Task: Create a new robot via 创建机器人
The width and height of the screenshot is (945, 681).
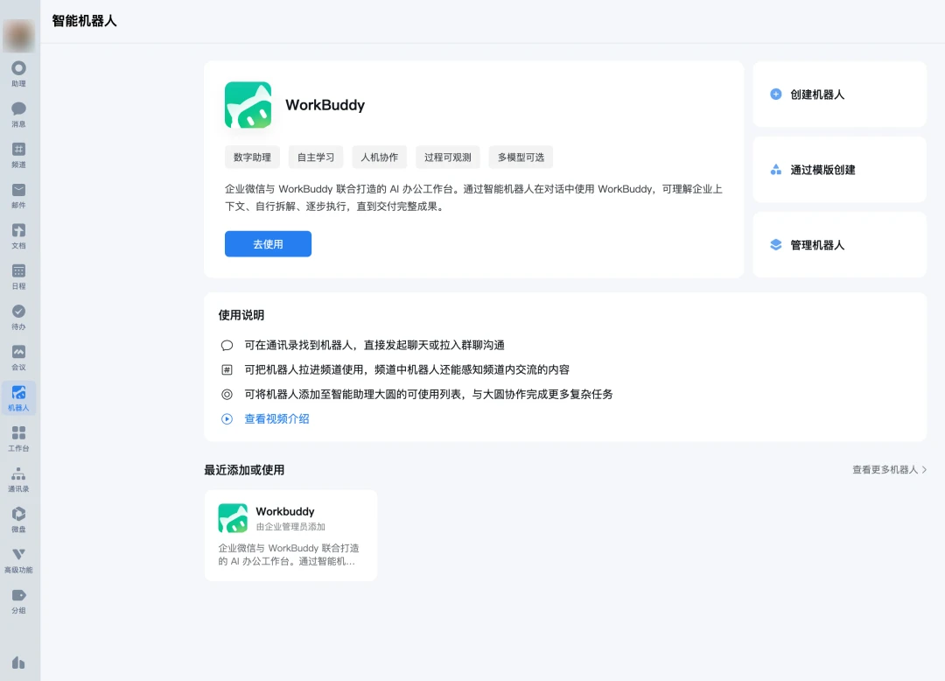Action: click(x=839, y=94)
